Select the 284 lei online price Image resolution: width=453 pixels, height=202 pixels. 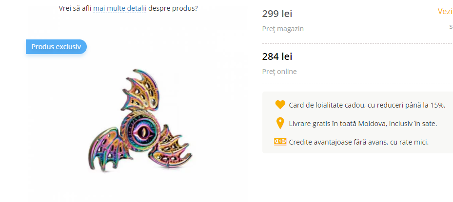277,56
